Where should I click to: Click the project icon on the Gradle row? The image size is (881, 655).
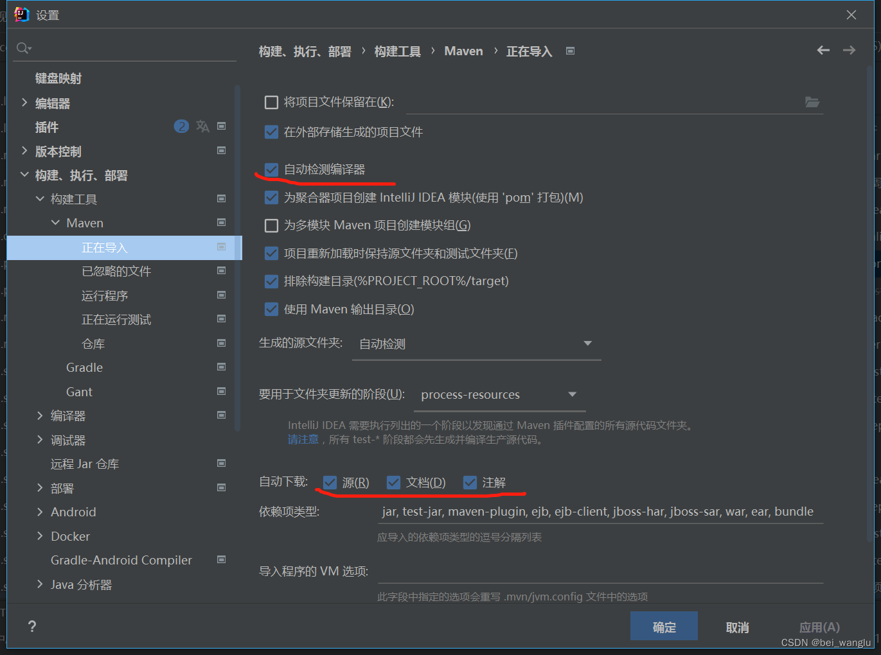tap(222, 367)
